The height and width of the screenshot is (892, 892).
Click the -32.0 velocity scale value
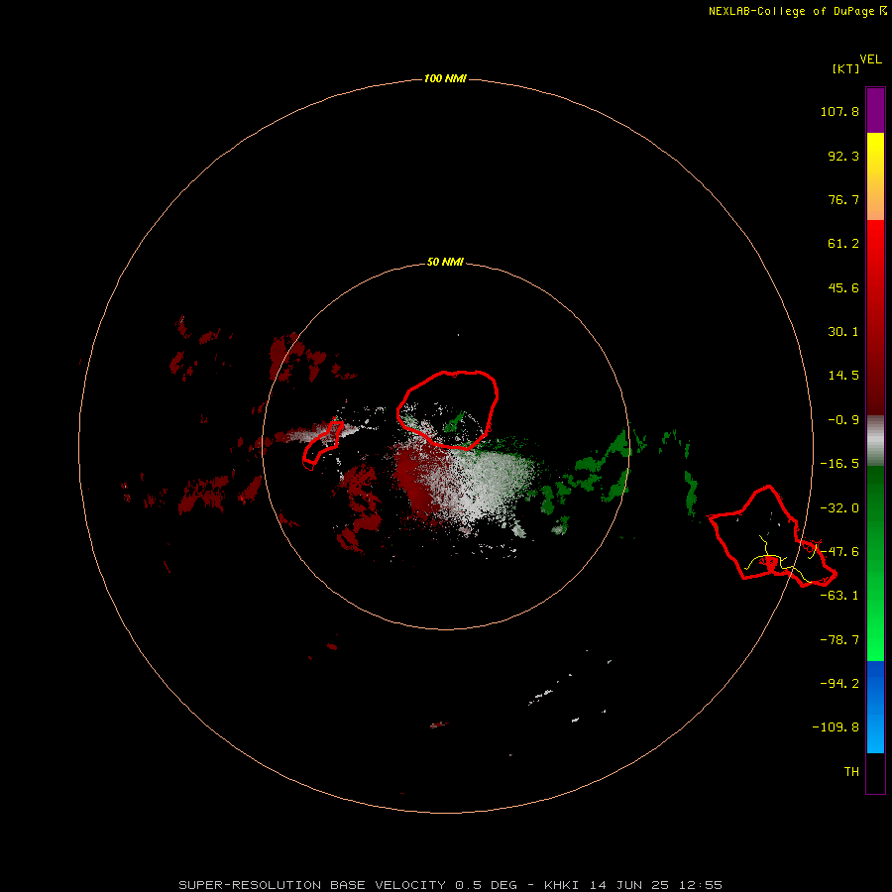point(839,508)
